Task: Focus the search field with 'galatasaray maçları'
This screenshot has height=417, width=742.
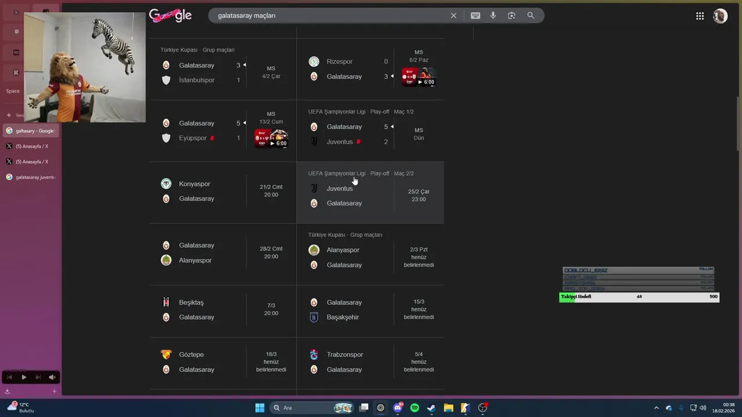Action: [x=330, y=16]
